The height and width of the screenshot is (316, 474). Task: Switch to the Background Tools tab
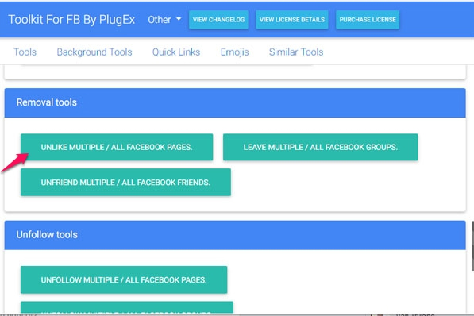[94, 52]
